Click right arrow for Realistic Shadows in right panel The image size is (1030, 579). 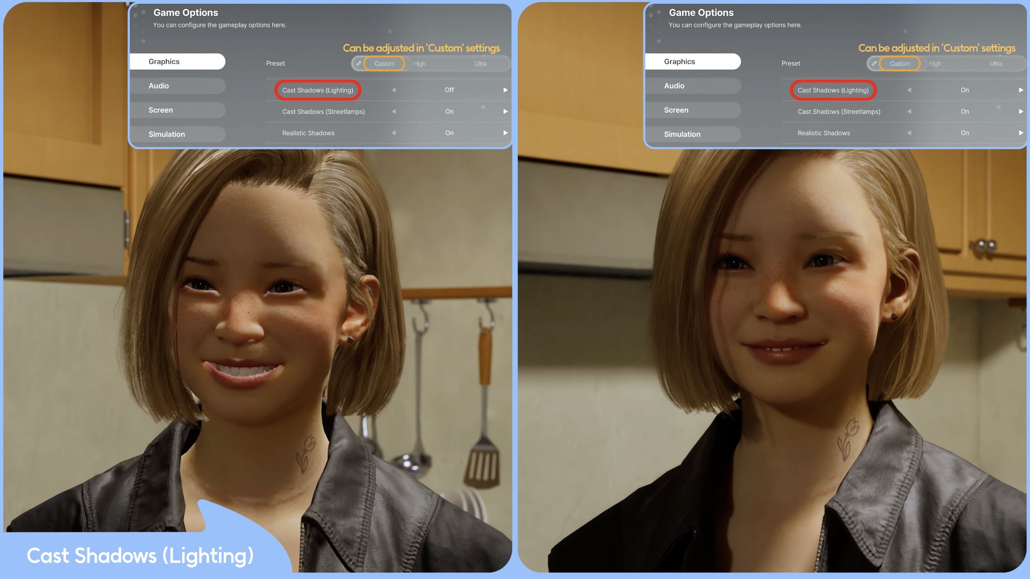click(x=1021, y=133)
